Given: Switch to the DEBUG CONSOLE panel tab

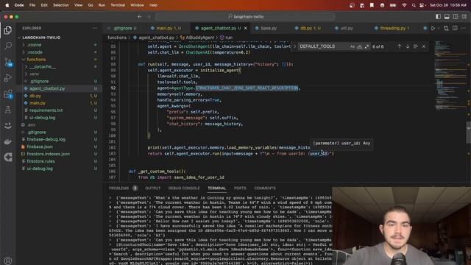Looking at the screenshot, I should pyautogui.click(x=184, y=188).
